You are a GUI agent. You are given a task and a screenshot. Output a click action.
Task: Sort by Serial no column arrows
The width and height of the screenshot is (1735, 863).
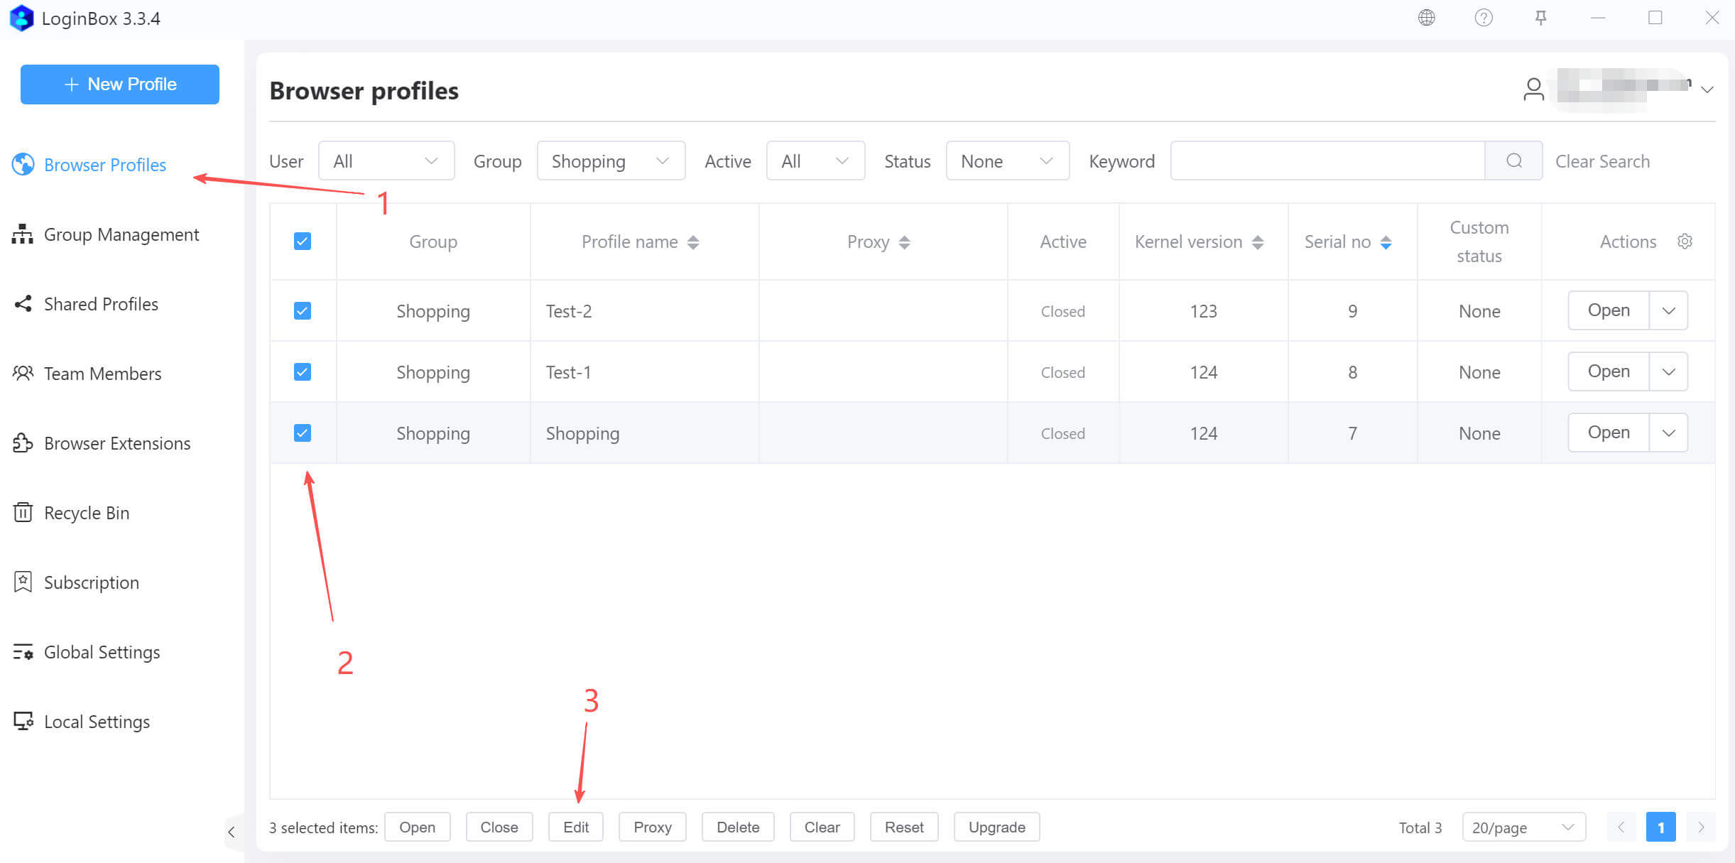1386,242
